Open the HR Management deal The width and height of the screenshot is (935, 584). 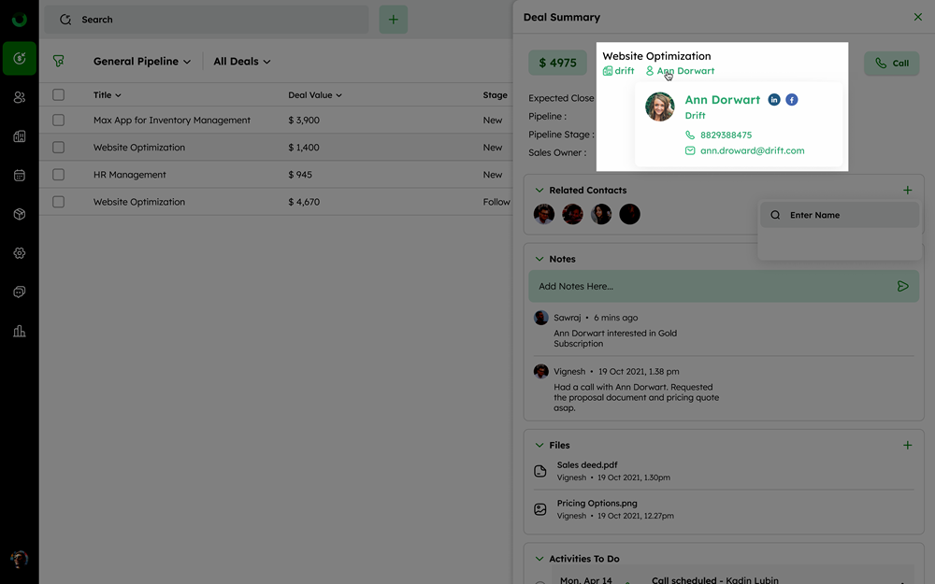pyautogui.click(x=129, y=175)
